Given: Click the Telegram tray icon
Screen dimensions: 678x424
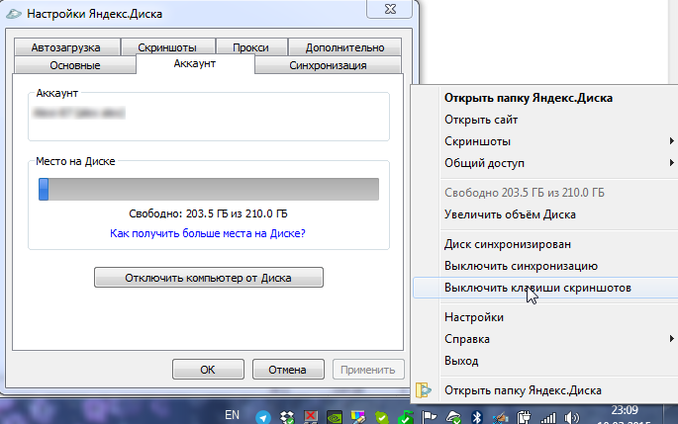Looking at the screenshot, I should point(263,417).
